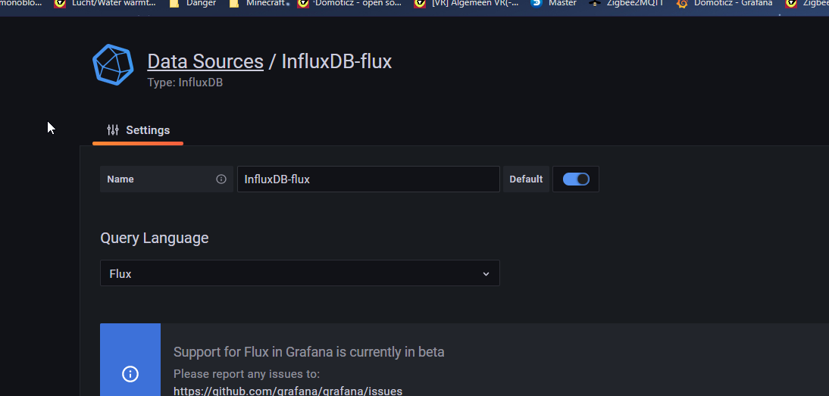Open the Minecraft bookmarks folder
The height and width of the screenshot is (396, 829).
coord(258,3)
